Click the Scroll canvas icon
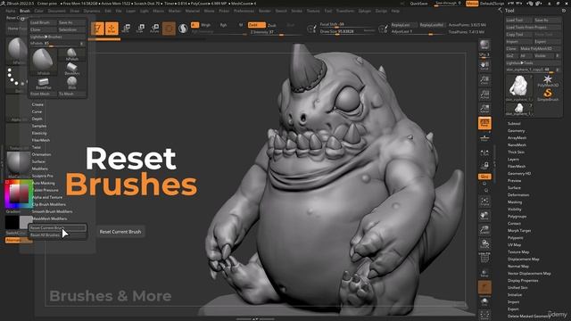571x321 pixels. pyautogui.click(x=484, y=66)
